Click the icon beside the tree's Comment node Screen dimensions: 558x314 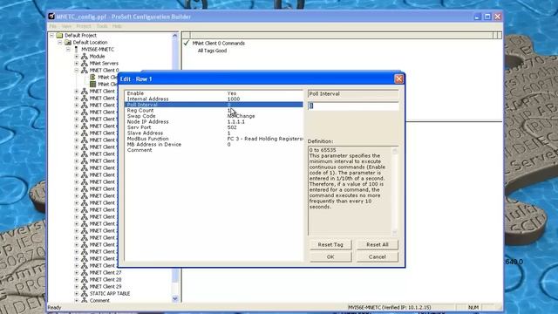pos(85,300)
